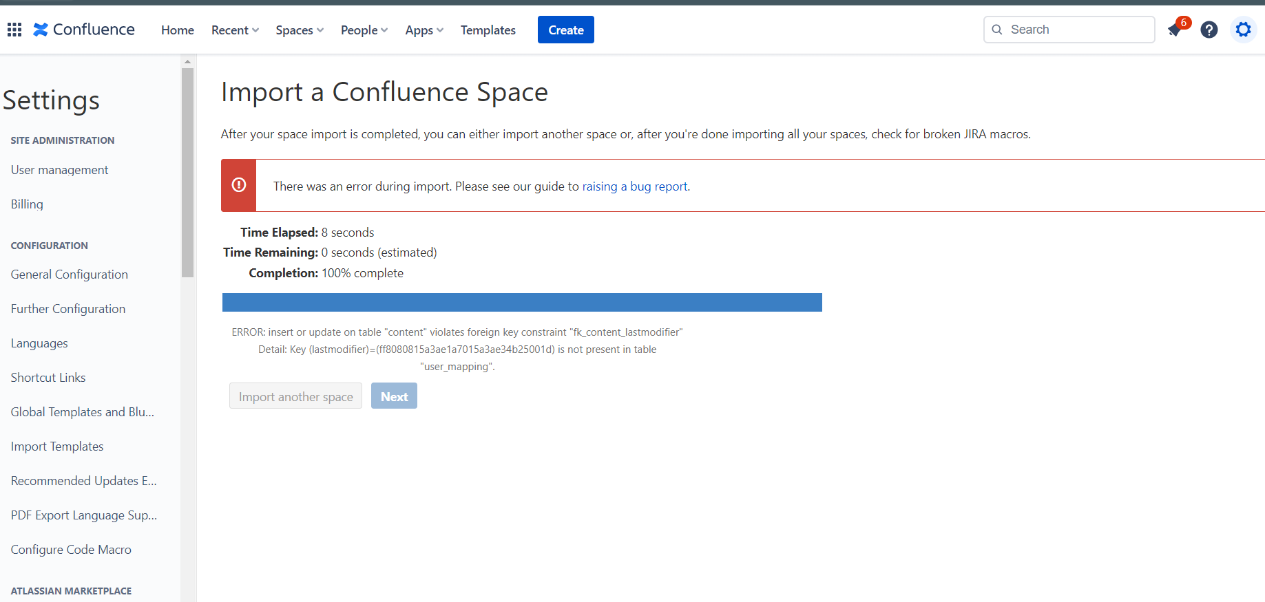1265x602 pixels.
Task: Open General Configuration
Action: tap(70, 275)
